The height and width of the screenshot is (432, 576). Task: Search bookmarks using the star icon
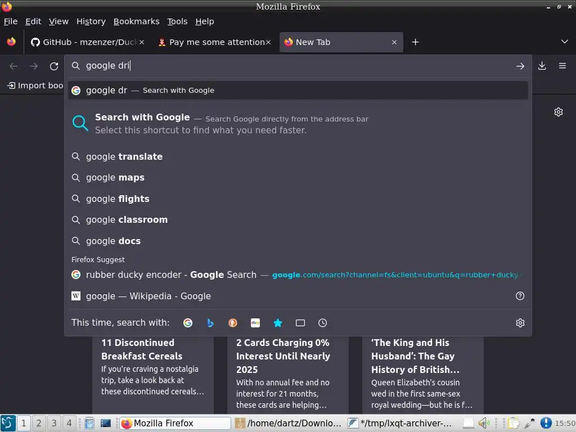tap(278, 323)
